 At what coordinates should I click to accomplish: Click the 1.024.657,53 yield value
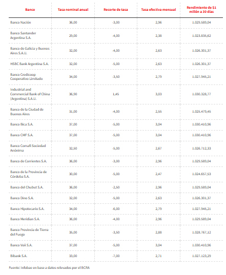tap(201, 174)
